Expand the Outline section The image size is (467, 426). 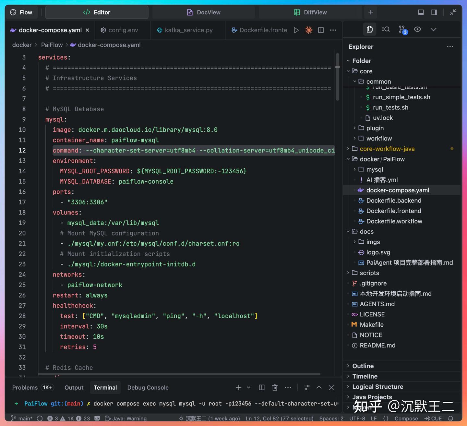click(363, 366)
